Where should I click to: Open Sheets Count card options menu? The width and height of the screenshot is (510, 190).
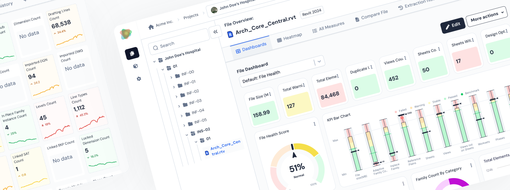[439, 49]
